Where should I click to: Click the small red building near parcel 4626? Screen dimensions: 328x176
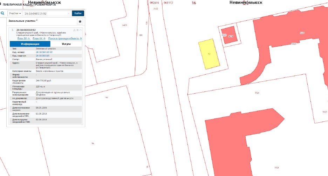tap(230, 36)
